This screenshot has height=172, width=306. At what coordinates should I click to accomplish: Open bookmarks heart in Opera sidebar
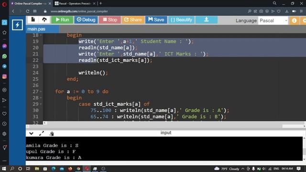pos(4,114)
